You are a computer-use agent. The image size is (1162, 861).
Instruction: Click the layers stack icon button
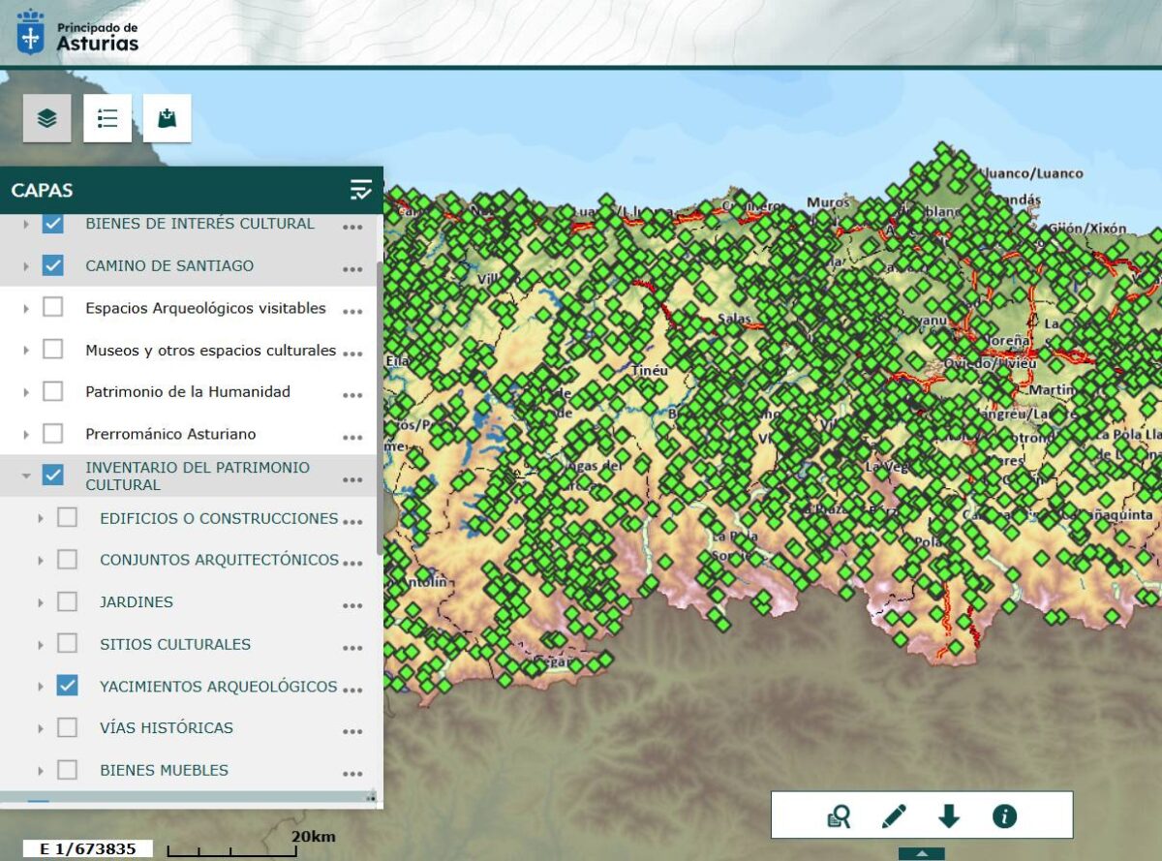(47, 118)
